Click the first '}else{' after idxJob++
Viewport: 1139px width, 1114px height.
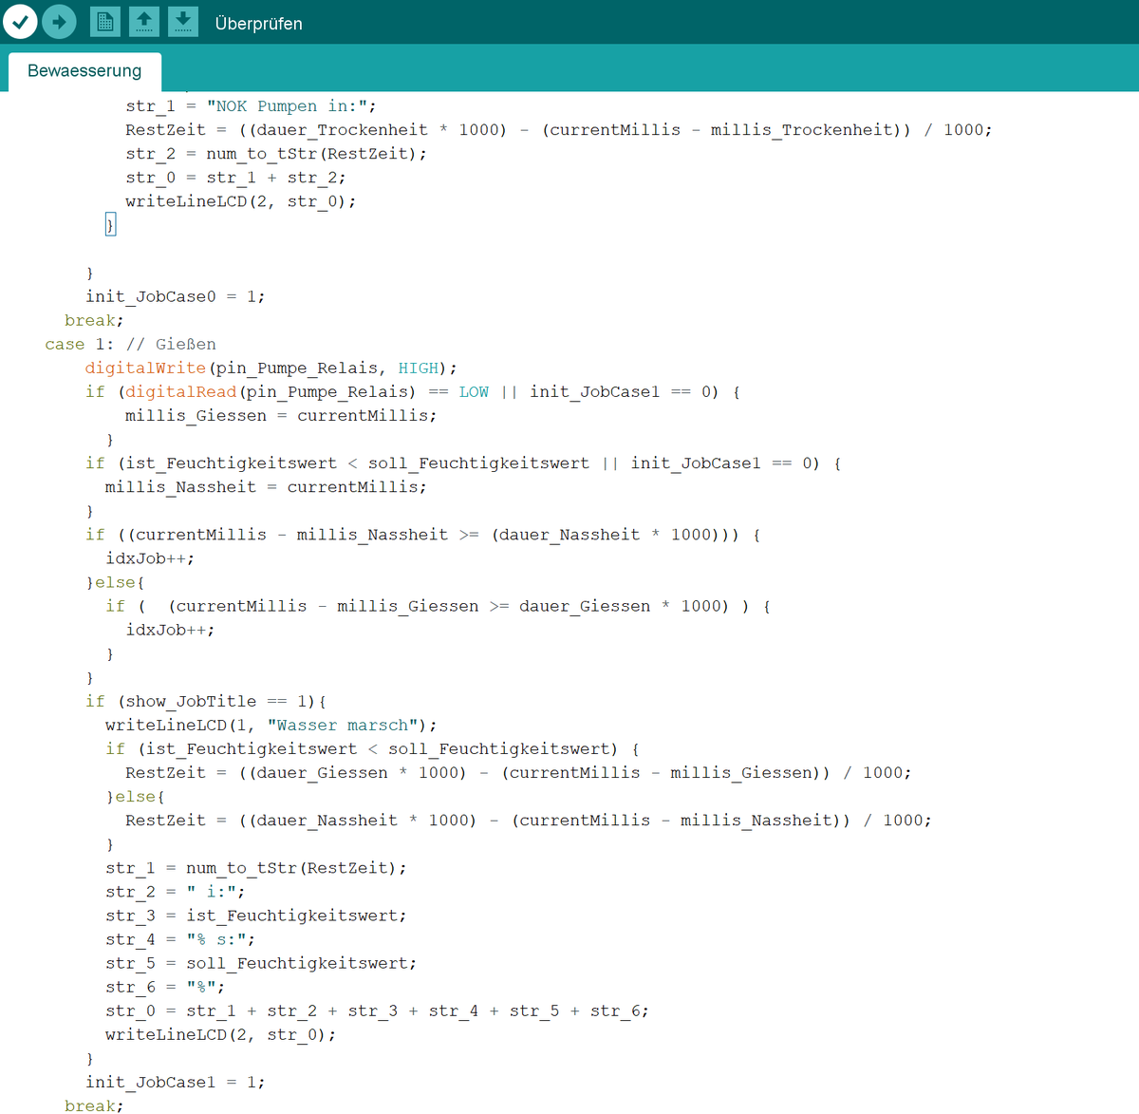point(115,582)
